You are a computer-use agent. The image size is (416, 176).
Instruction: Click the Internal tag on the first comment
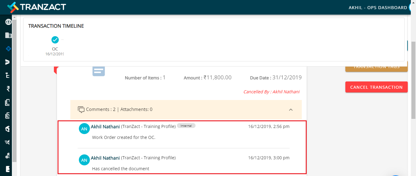click(186, 126)
